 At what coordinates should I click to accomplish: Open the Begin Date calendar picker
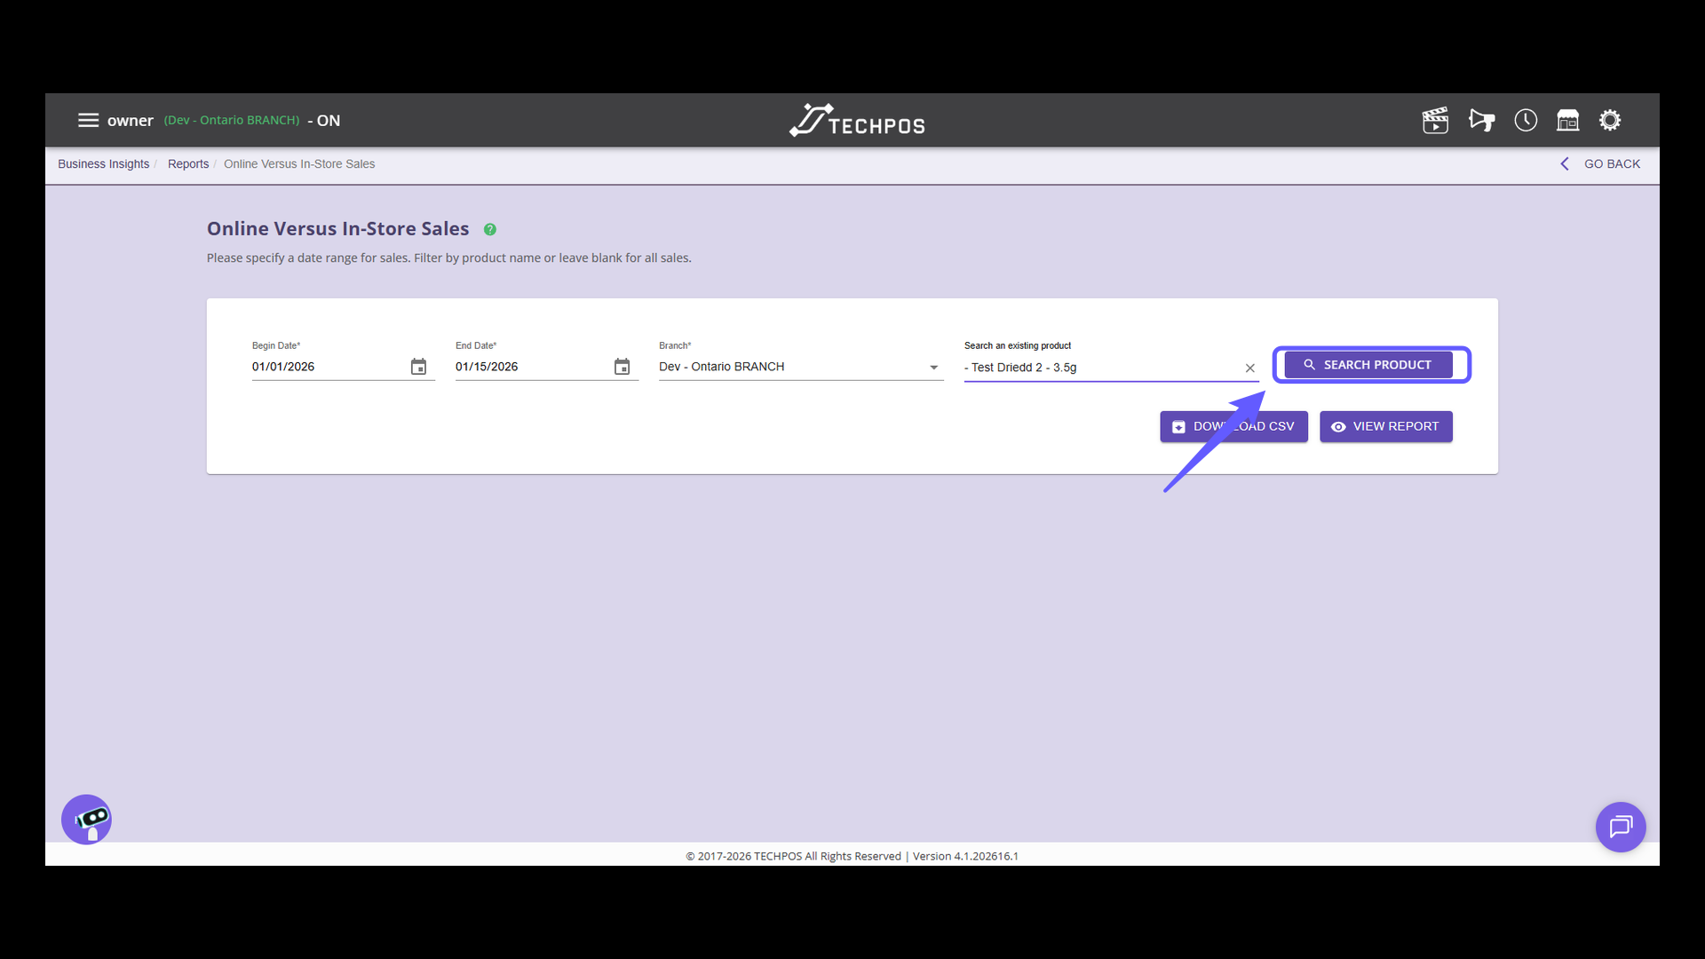click(x=418, y=367)
